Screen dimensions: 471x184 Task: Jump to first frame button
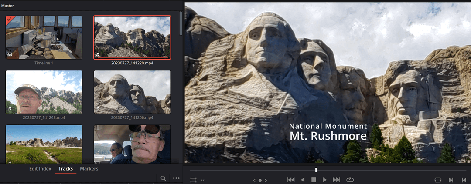pyautogui.click(x=291, y=180)
